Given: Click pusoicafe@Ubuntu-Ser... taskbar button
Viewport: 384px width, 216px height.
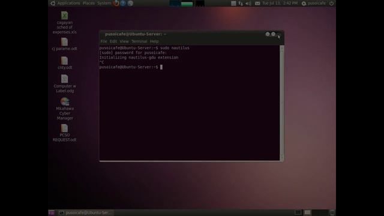Looking at the screenshot, I should pyautogui.click(x=85, y=212).
